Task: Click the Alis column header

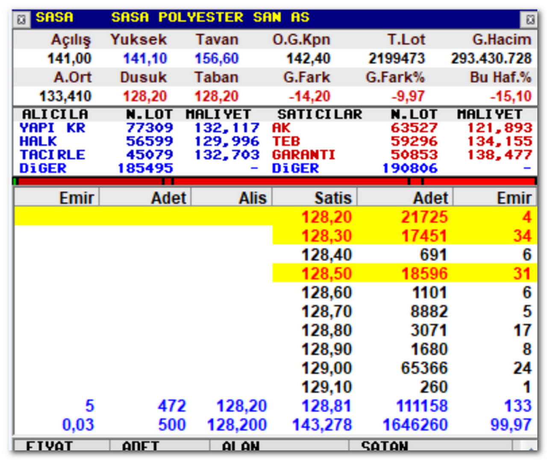Action: click(x=232, y=198)
